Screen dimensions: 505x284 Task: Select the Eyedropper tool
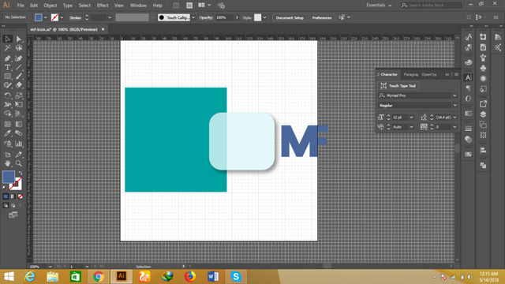(x=7, y=133)
